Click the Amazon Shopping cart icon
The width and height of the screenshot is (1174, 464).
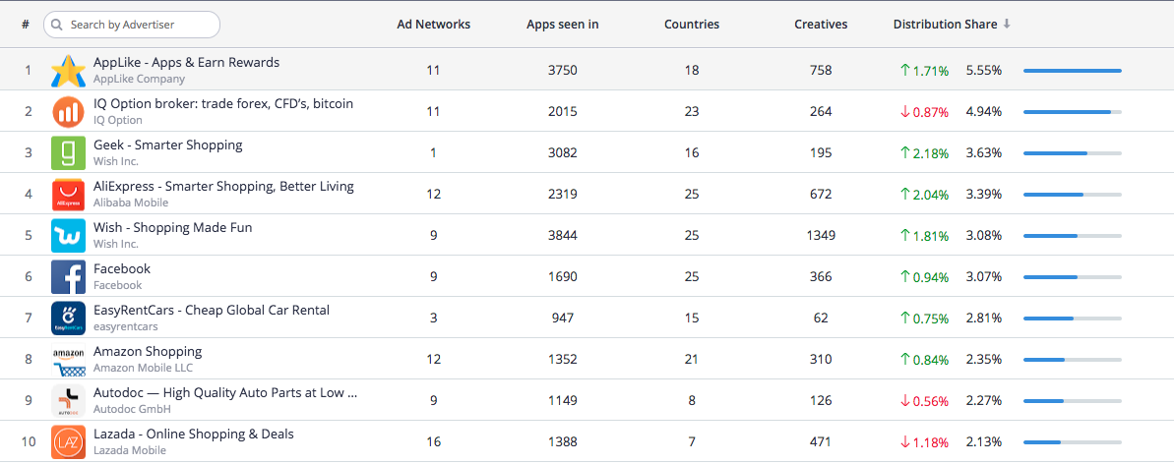[68, 359]
